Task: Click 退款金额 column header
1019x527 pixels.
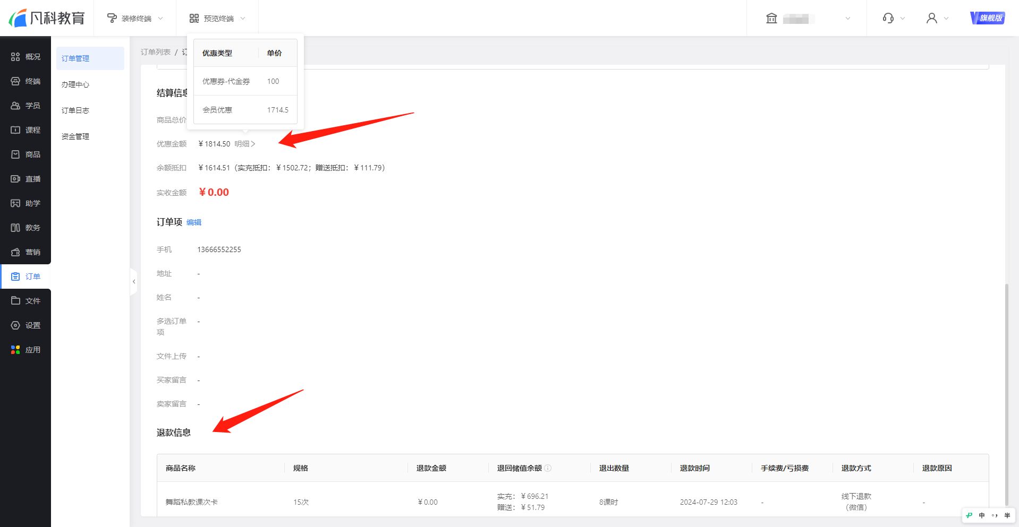Action: tap(431, 468)
